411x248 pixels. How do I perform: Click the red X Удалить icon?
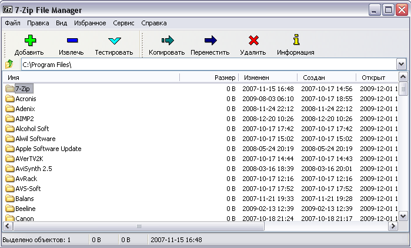[253, 41]
